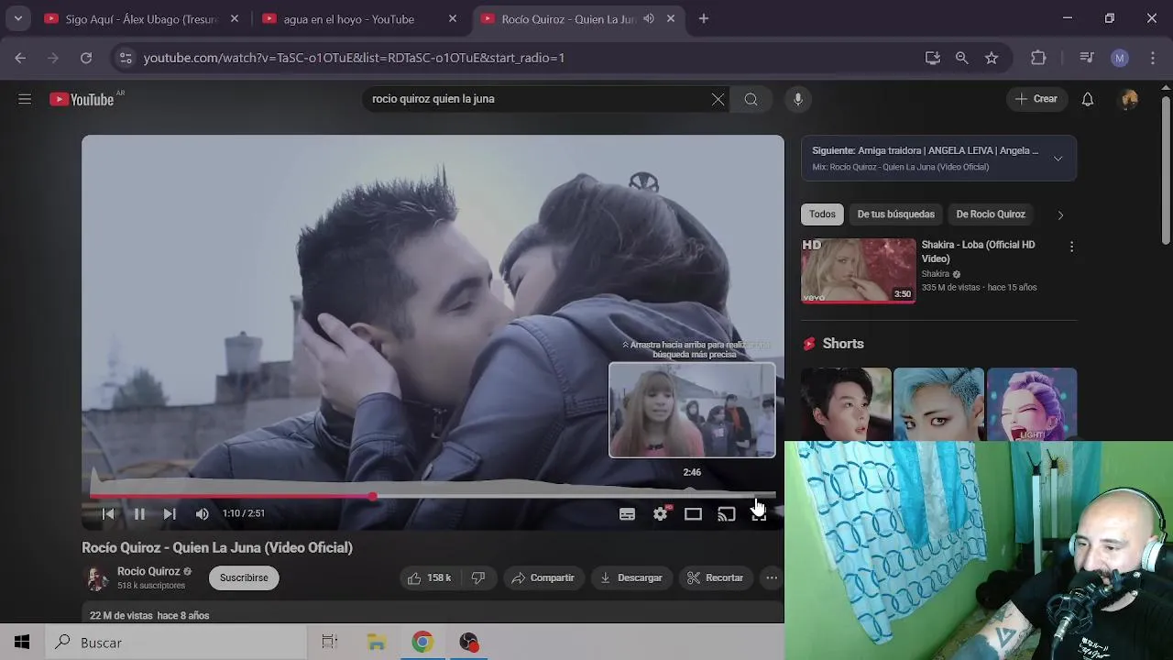This screenshot has width=1173, height=660.
Task: Enter fullscreen mode on the player
Action: [x=759, y=514]
